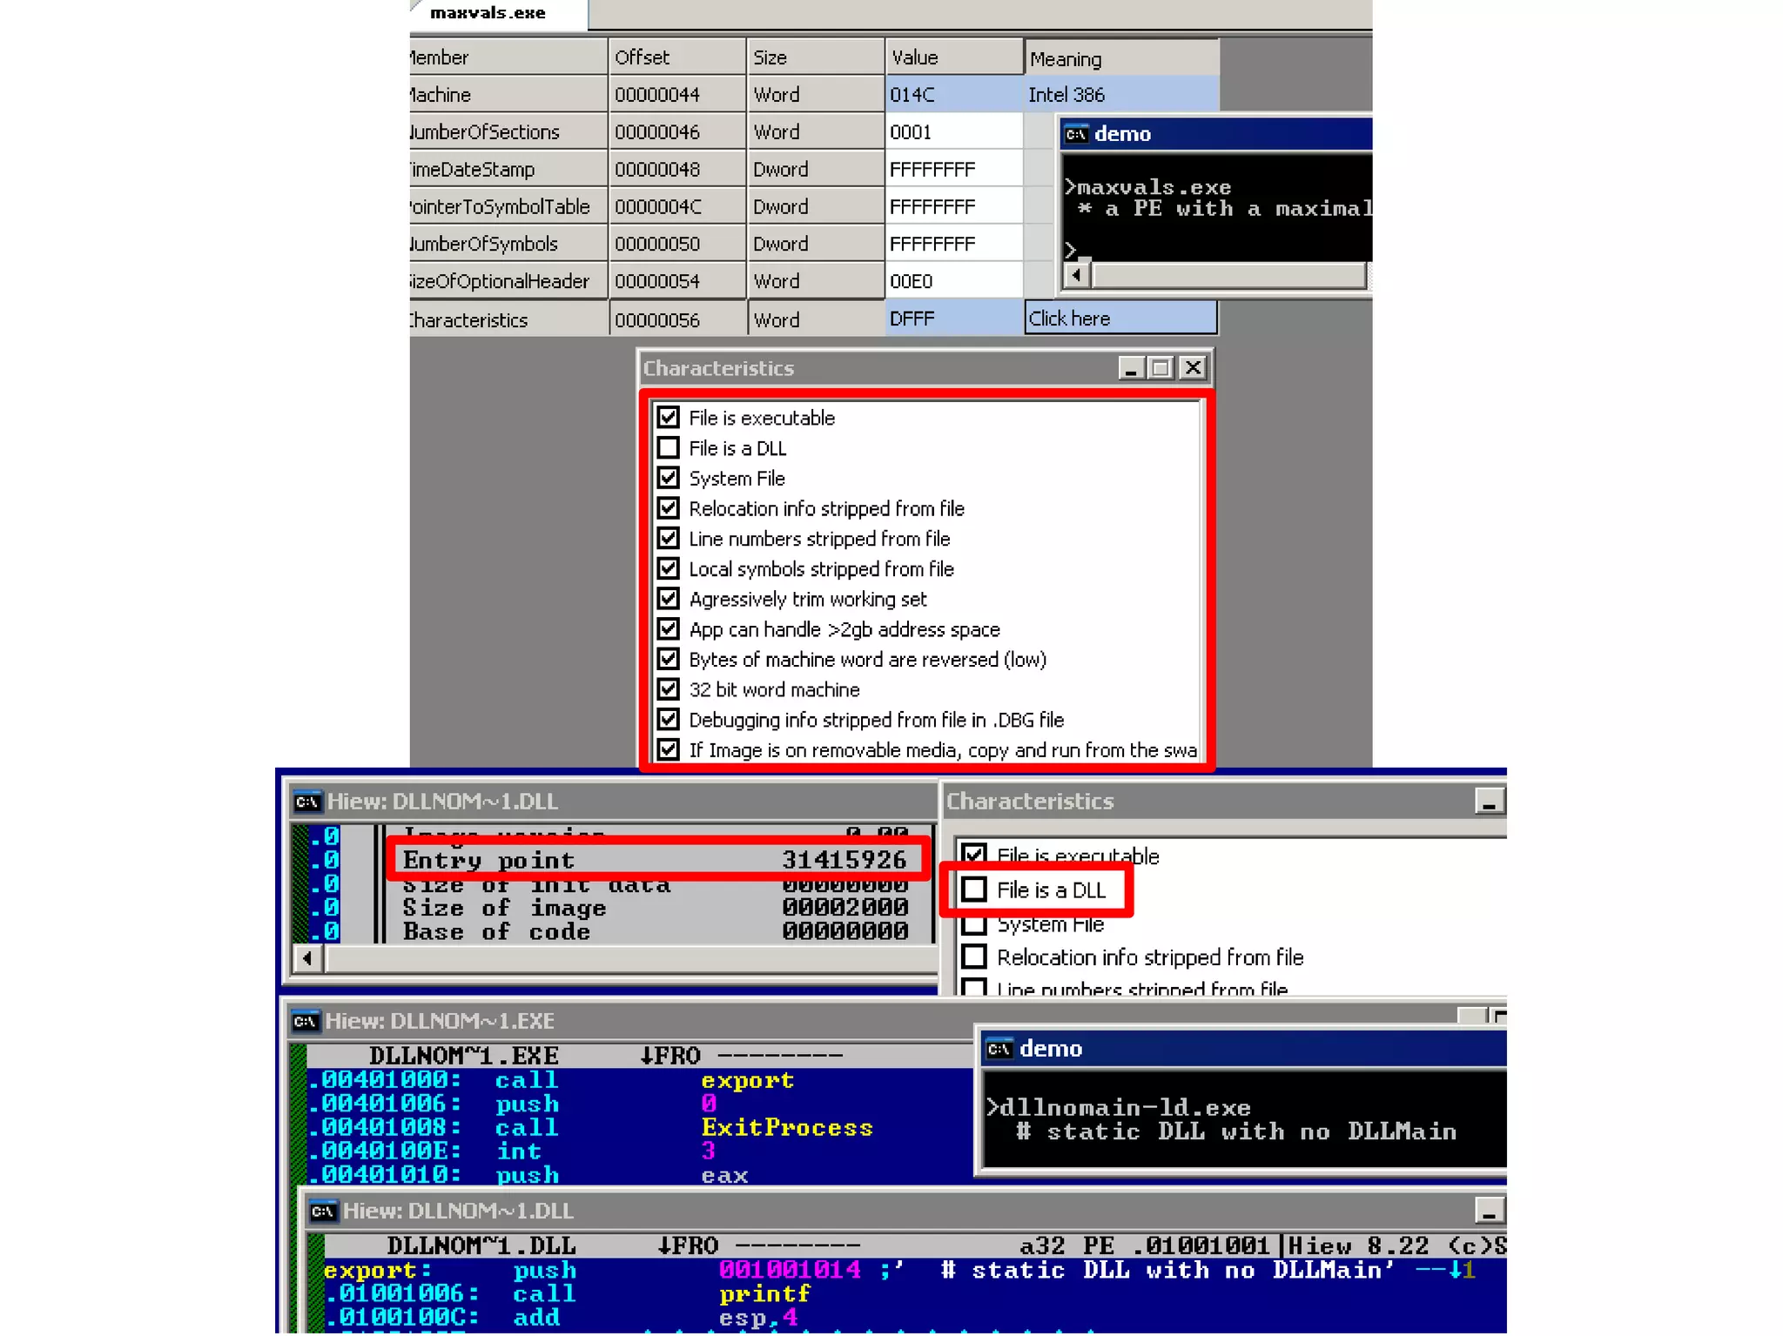
Task: Click console icon of Hiew DLLNOM~1.EXE window
Action: (305, 1021)
